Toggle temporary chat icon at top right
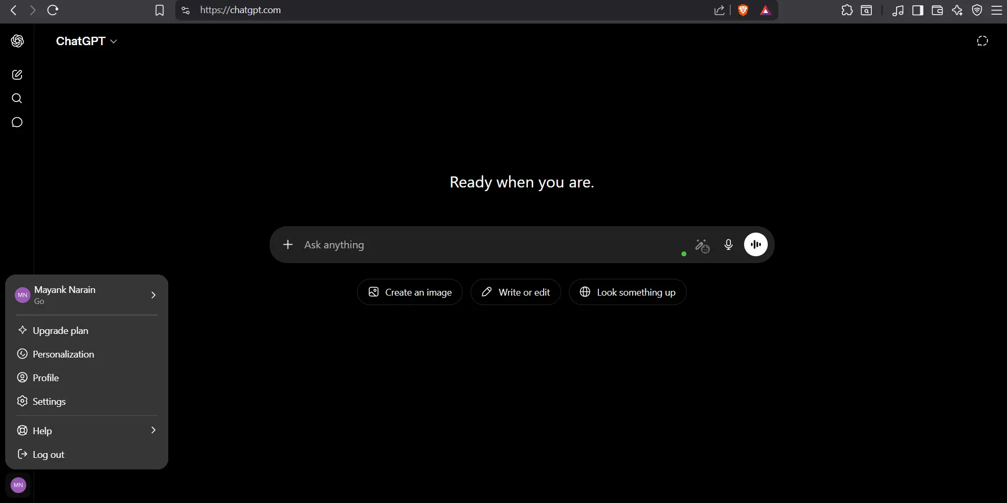Screen dimensions: 1007x503 pyautogui.click(x=982, y=41)
